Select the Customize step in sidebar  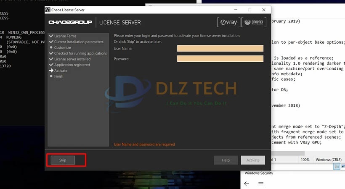click(x=63, y=47)
